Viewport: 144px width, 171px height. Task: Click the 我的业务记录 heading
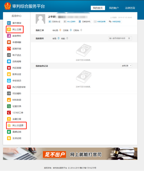(42, 66)
